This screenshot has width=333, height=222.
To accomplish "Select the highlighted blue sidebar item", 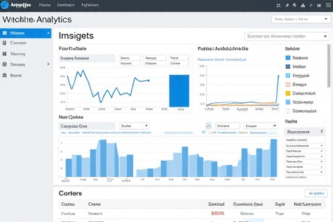I will [25, 33].
